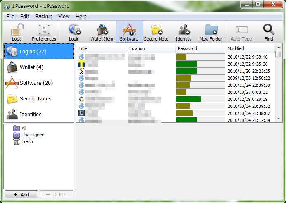This screenshot has height=203, width=286.
Task: Click the 1Password title bar app icon
Action: 7,6
